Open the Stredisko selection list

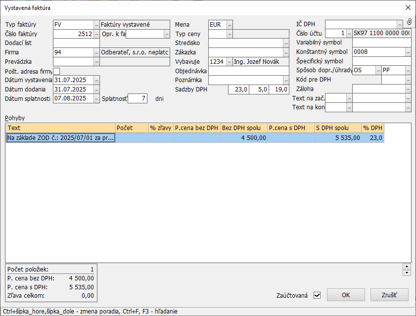285,43
